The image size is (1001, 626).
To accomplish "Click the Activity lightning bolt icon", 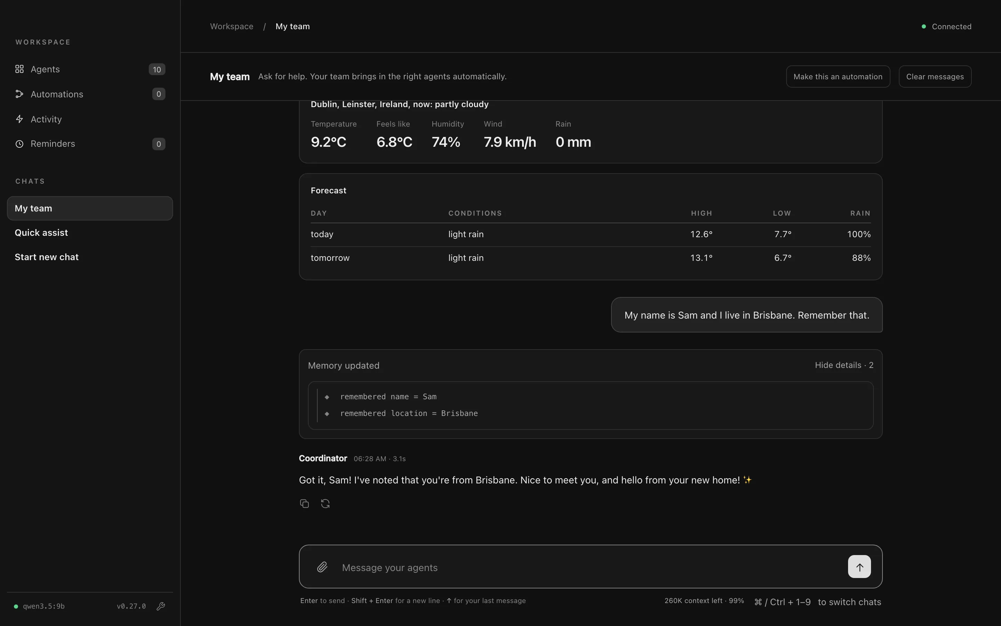I will [19, 119].
